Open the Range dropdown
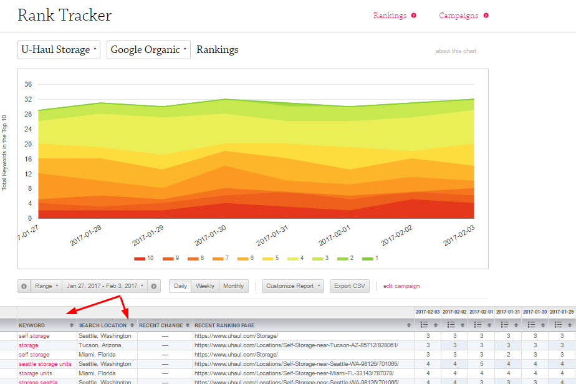 pos(46,286)
